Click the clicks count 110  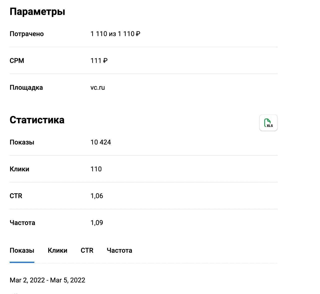(x=96, y=169)
